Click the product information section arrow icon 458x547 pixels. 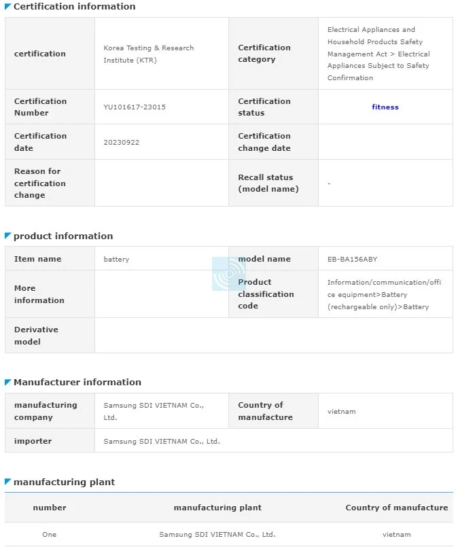tap(7, 236)
